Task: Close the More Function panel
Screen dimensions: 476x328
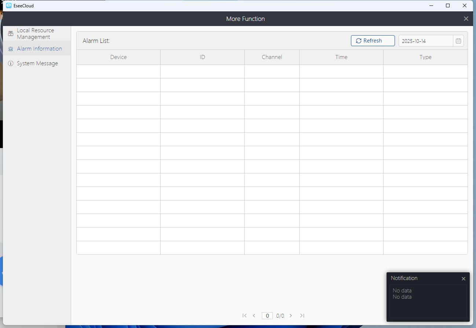Action: tap(466, 19)
